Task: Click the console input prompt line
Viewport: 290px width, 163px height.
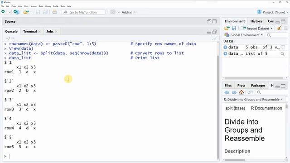Action: point(111,156)
